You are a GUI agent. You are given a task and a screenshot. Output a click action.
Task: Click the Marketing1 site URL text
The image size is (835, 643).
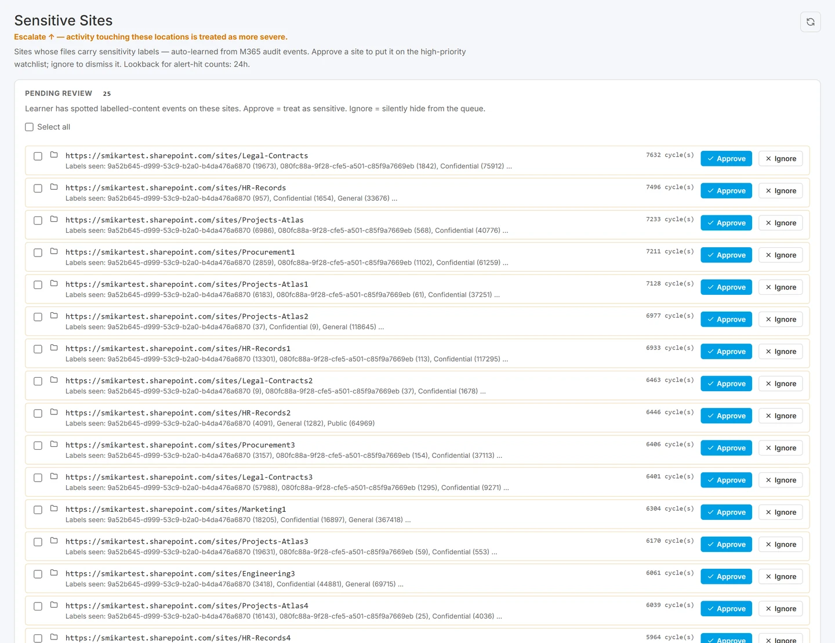176,510
